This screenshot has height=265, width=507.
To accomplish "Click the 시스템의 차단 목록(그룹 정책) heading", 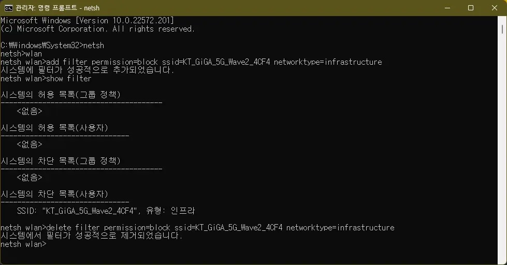I will 61,161.
